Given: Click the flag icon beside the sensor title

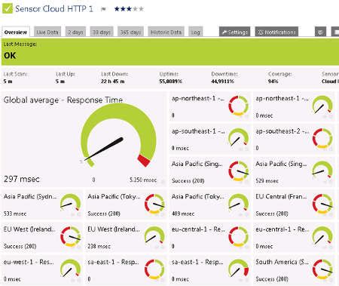Looking at the screenshot, I should point(103,9).
